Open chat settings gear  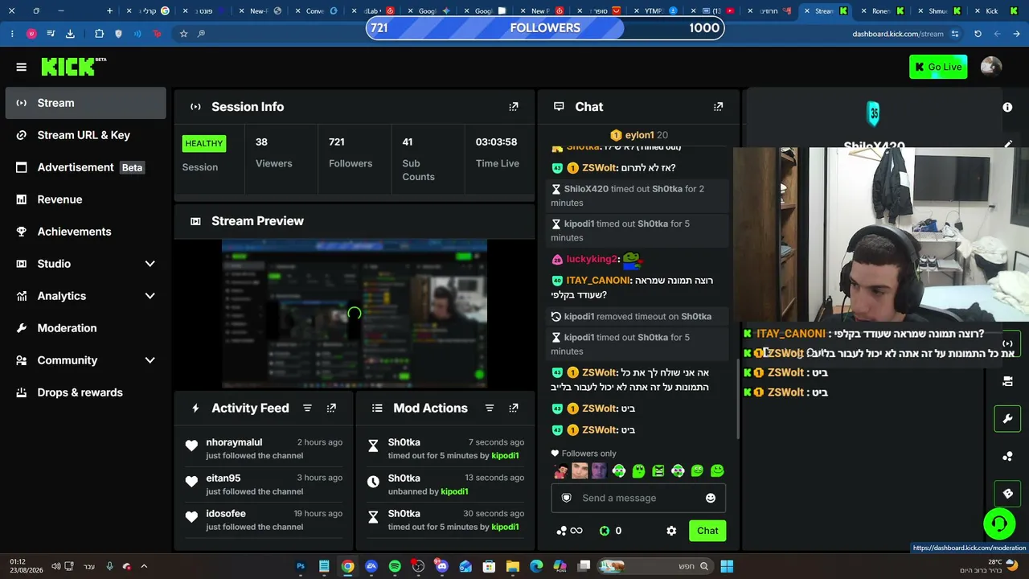pos(671,531)
